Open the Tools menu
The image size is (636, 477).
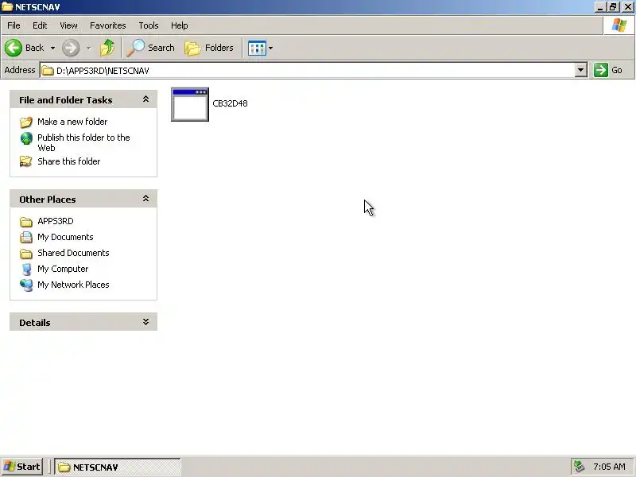point(149,25)
